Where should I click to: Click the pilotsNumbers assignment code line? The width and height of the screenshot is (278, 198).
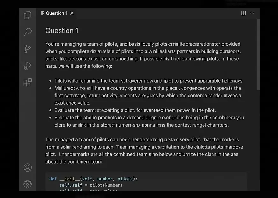(91, 185)
